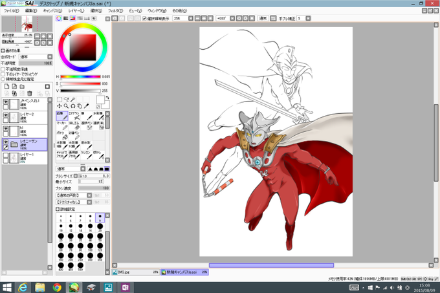The height and width of the screenshot is (293, 440).
Task: Hide the レオニーサン folder layer
Action: [x=5, y=142]
